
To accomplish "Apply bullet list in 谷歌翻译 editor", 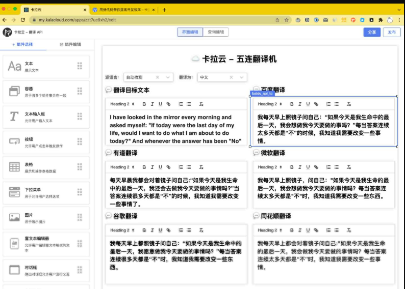I will (x=189, y=230).
